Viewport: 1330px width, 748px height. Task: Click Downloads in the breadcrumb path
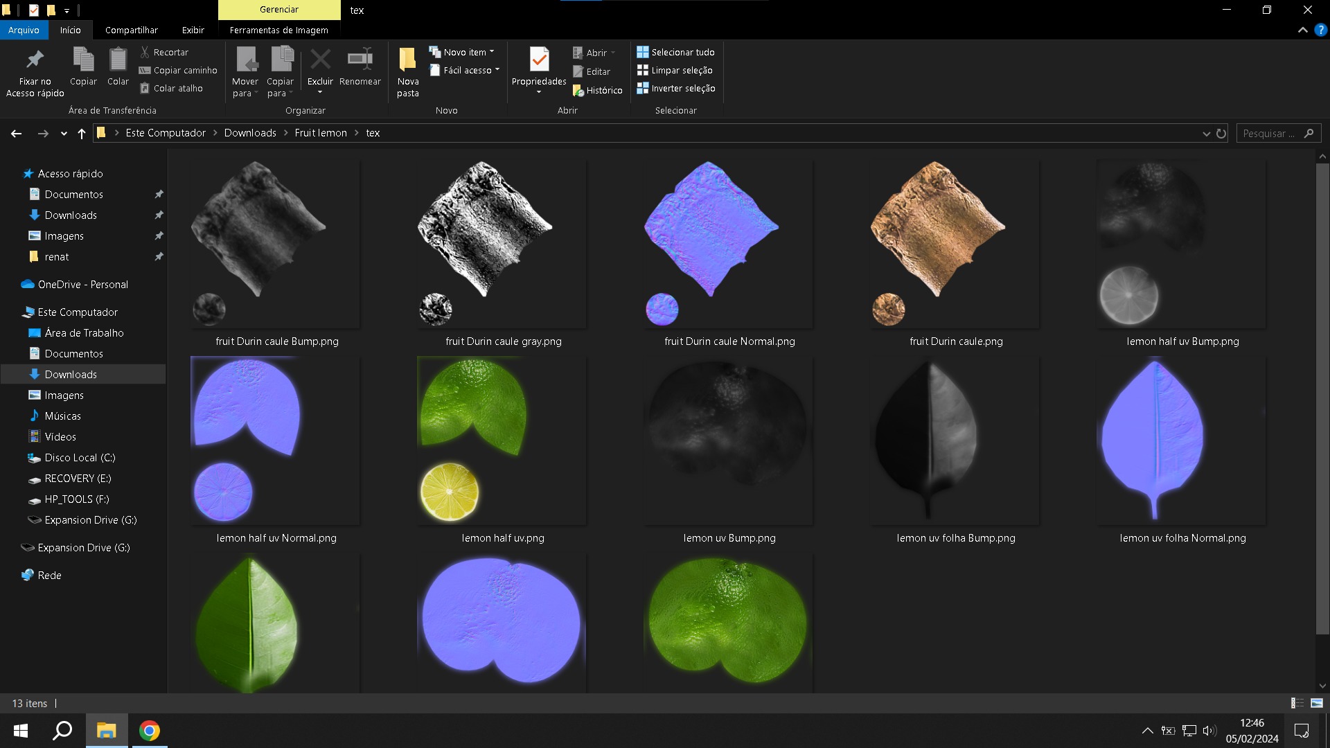250,133
